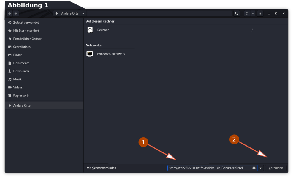Click the Verbinden button
This screenshot has height=178, width=293.
pos(275,168)
